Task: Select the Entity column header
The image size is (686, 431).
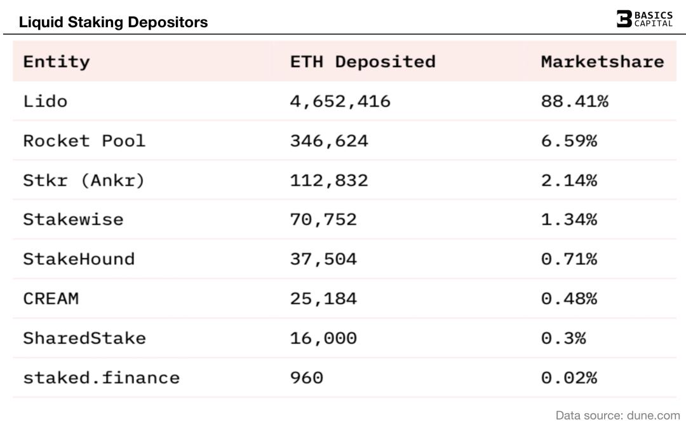Action: pos(57,61)
